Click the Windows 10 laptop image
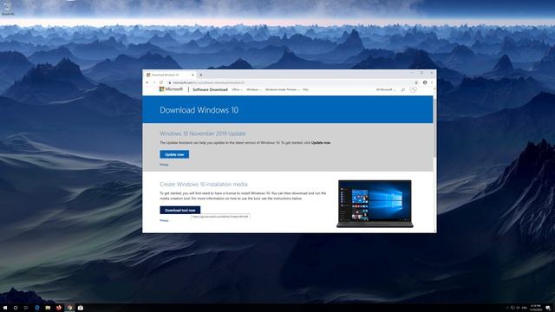Image resolution: width=555 pixels, height=312 pixels. [x=375, y=204]
